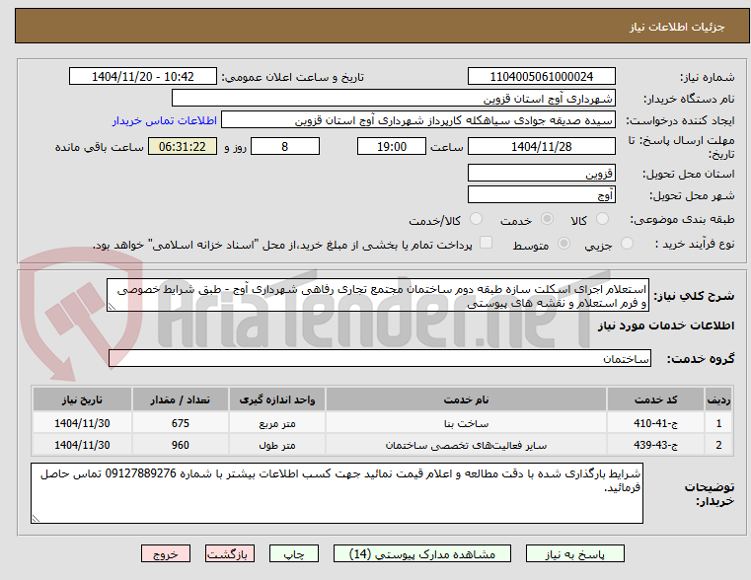Screen dimensions: 751x580
Task: Click the اطلاعات خدمات مورد نیاز heading
Action: tap(666, 326)
